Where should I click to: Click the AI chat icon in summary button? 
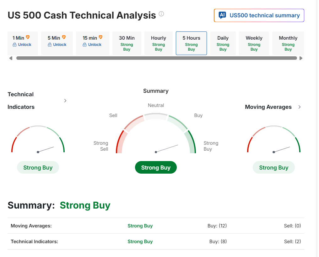tap(222, 15)
